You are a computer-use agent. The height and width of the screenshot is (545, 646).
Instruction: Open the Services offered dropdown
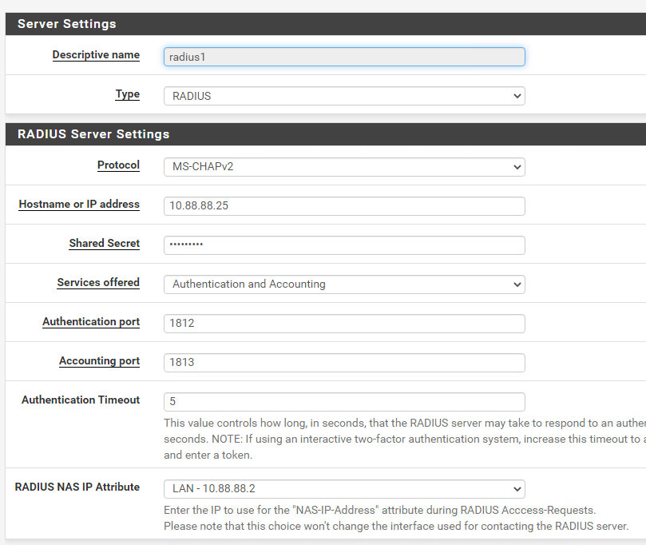343,284
